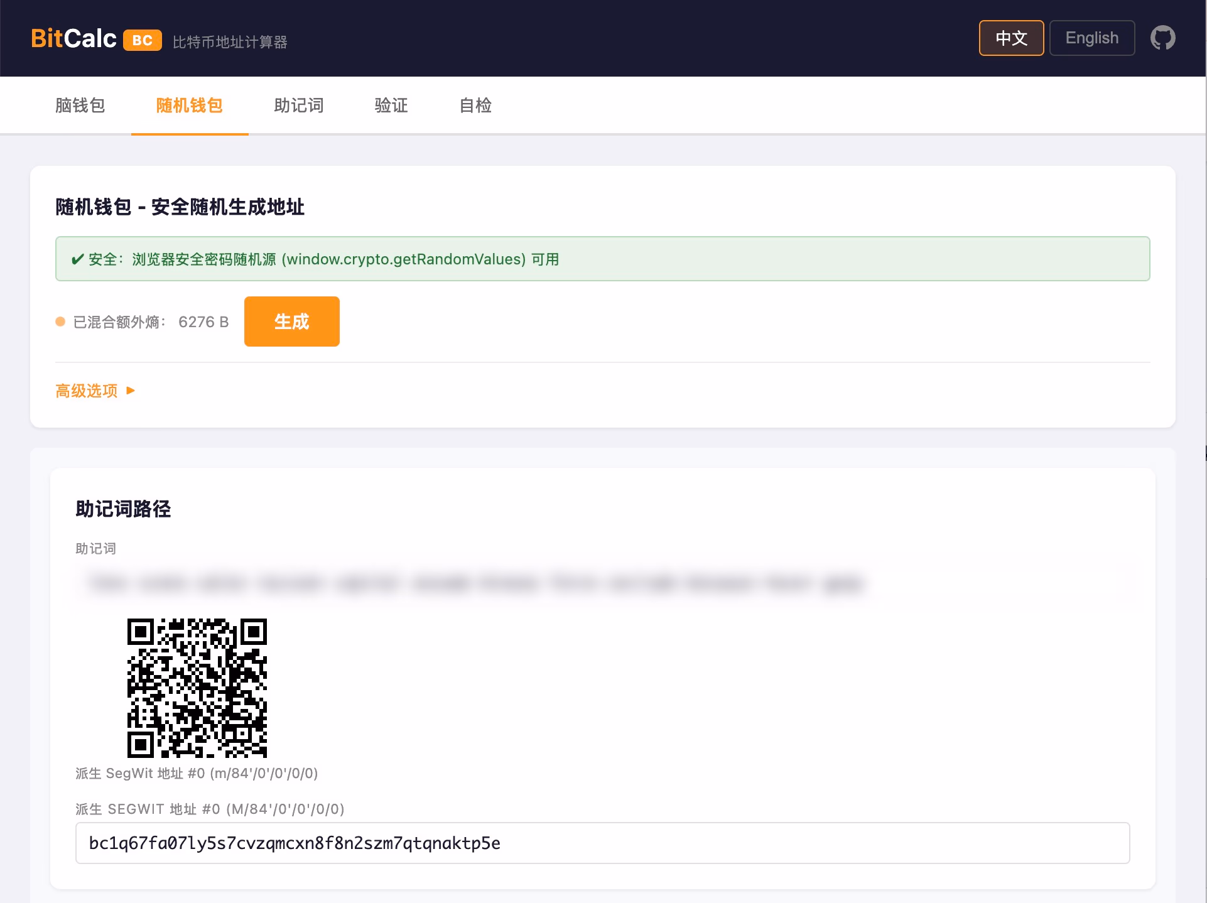This screenshot has height=903, width=1207.
Task: Click the small 助记词 field label
Action: click(95, 548)
